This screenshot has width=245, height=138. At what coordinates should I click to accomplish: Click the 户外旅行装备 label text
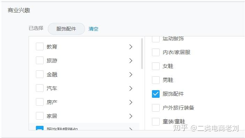pyautogui.click(x=178, y=108)
